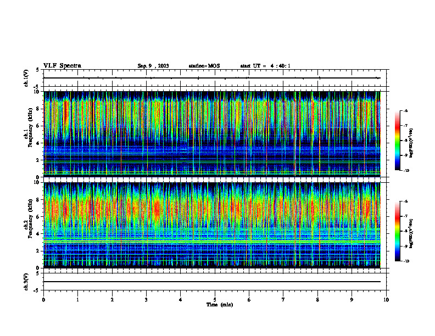Click the ch.1 spectrogram color scale bar
This screenshot has height=336, width=435.
point(397,141)
